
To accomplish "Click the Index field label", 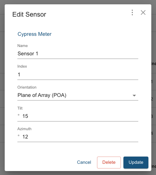I will coord(22,66).
